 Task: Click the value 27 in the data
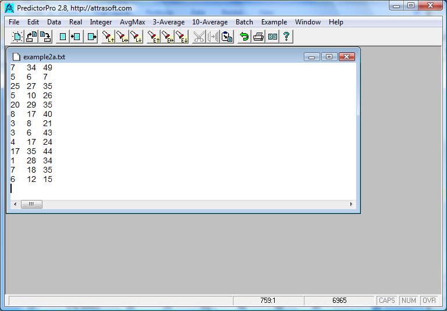(x=31, y=86)
